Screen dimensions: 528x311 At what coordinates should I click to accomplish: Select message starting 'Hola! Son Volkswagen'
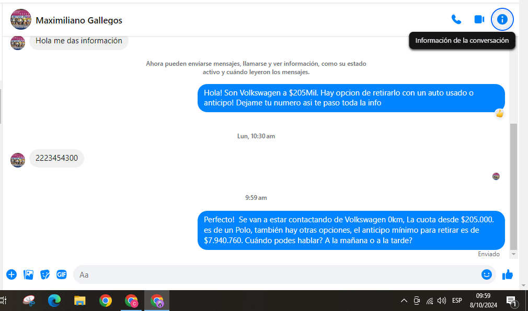351,98
